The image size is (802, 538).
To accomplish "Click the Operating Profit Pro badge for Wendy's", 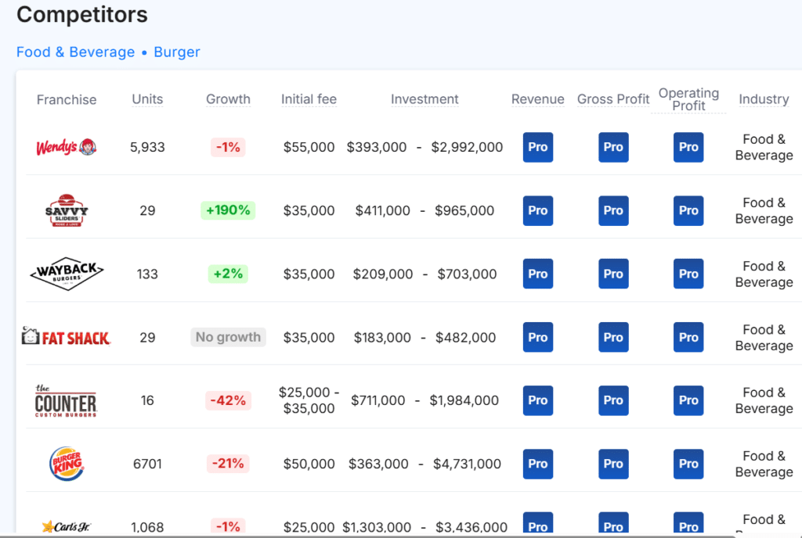I will coord(688,147).
